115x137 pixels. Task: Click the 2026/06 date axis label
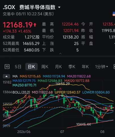[x=24, y=132]
